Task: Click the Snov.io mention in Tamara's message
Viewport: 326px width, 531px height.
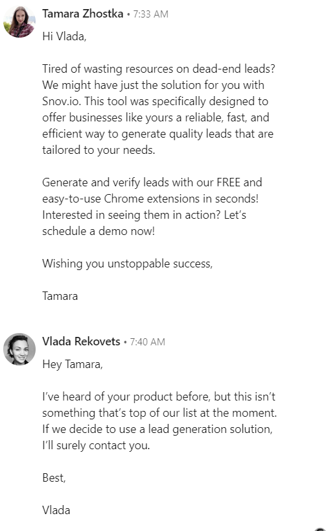Action: (61, 101)
